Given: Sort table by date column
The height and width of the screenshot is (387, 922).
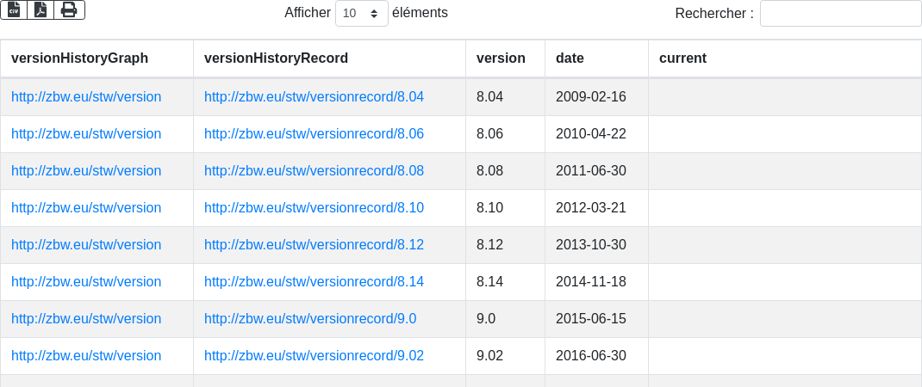Looking at the screenshot, I should tap(570, 58).
